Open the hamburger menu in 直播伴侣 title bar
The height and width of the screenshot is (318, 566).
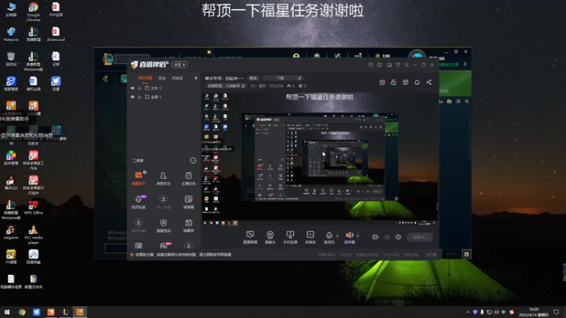pos(406,65)
